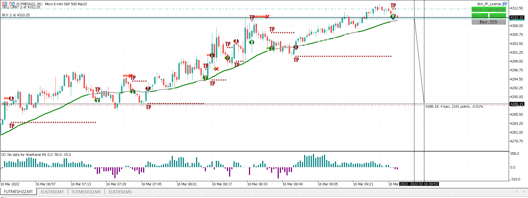Viewport: 528px width, 198px height.
Task: Click the latest buy arrow on the moving average
Action: 393,17
